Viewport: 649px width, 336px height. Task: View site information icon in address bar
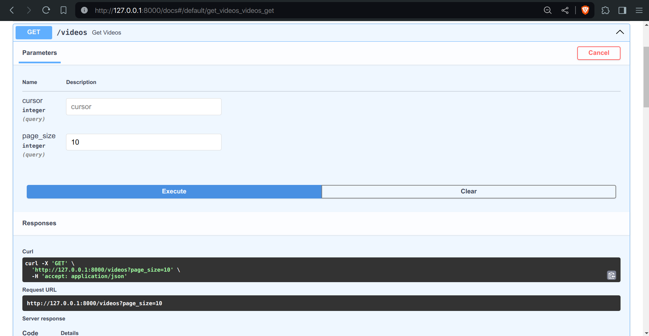point(84,10)
